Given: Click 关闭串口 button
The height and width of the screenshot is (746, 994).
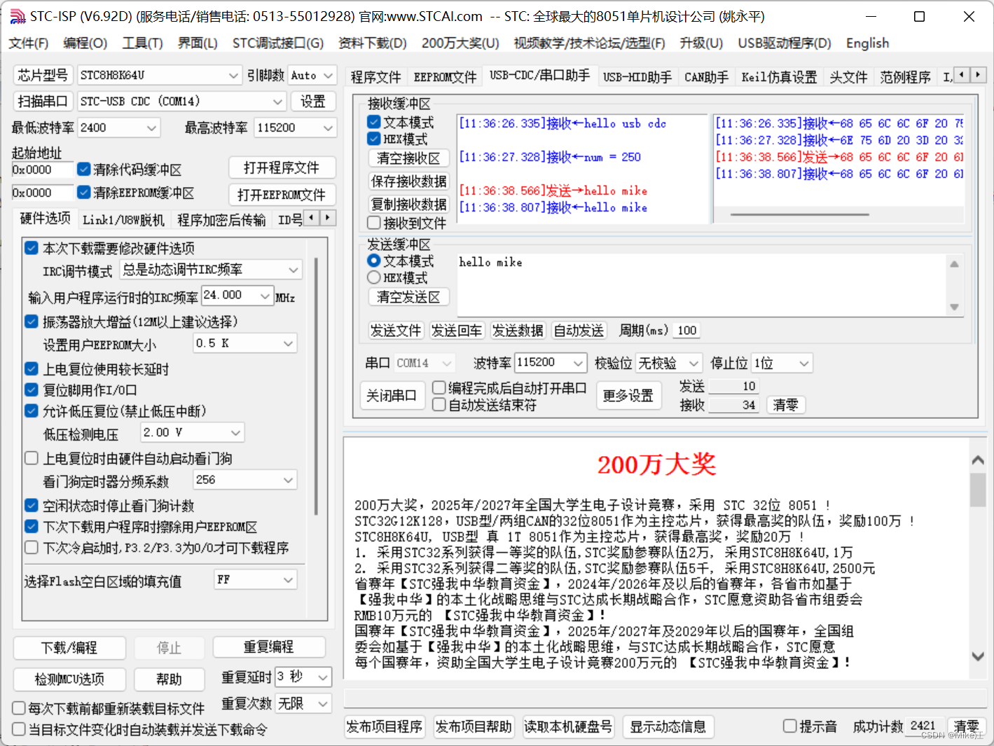Looking at the screenshot, I should [391, 396].
